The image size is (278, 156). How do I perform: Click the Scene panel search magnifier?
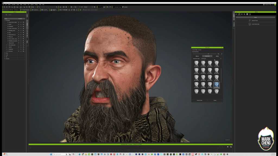[7, 15]
